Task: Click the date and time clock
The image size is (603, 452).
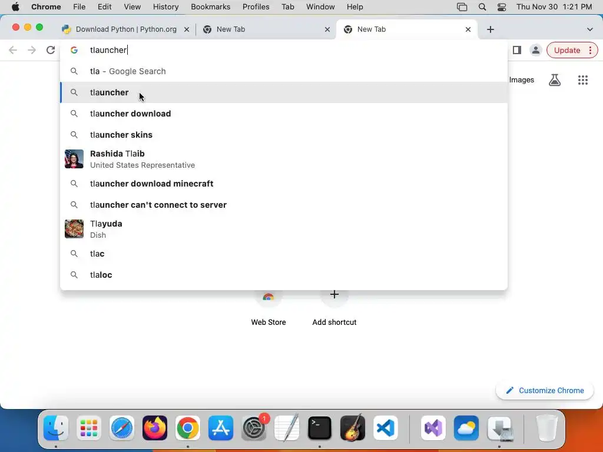Action: [554, 7]
